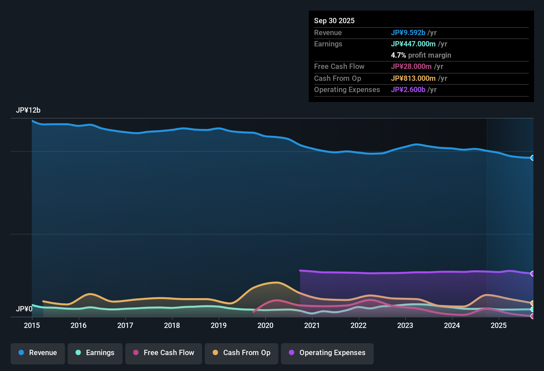Click the teal Earnings legend dot
The height and width of the screenshot is (371, 544).
78,353
